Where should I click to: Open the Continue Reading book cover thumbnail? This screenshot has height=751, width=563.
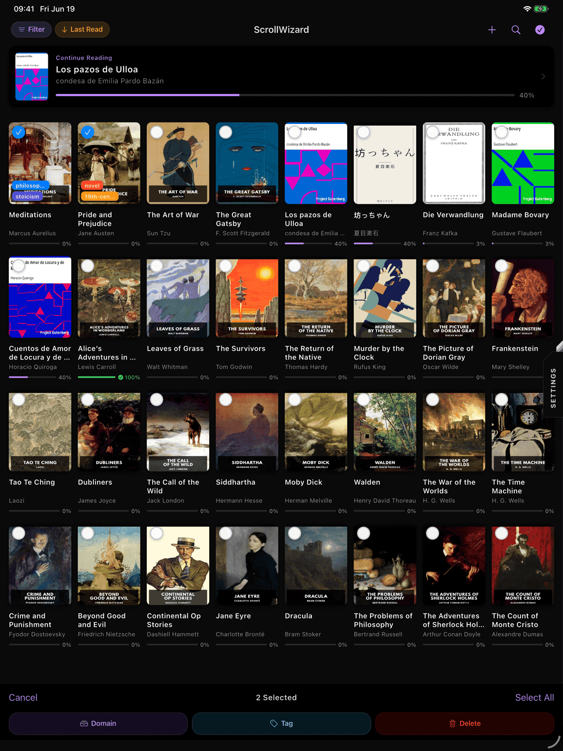[32, 77]
